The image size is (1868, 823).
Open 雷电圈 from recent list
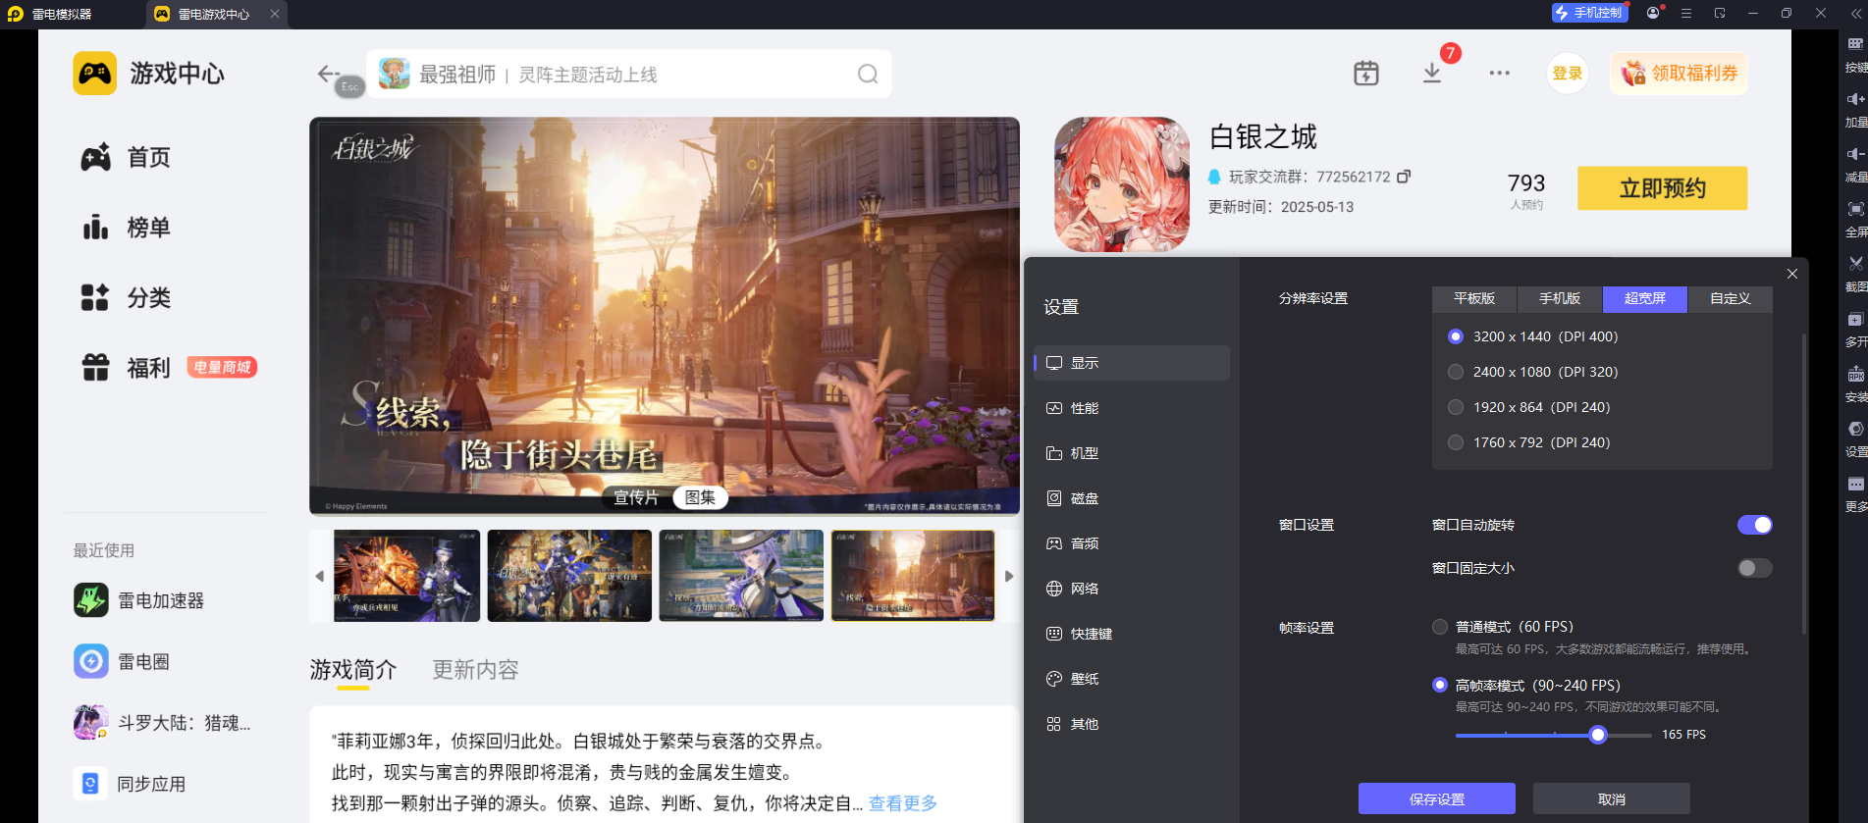122,661
